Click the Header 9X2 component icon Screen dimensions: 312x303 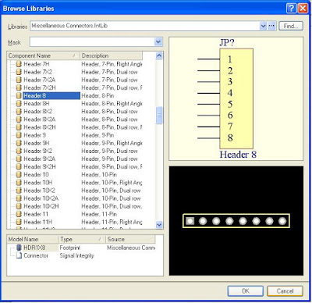[19, 151]
